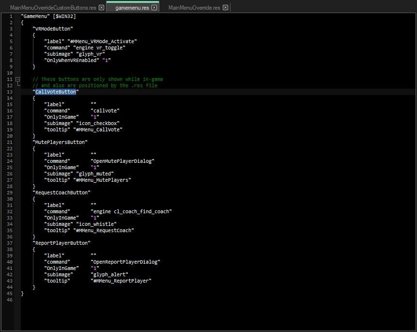The image size is (417, 332).
Task: Open the MainMenuOverride.res tab
Action: [x=194, y=8]
